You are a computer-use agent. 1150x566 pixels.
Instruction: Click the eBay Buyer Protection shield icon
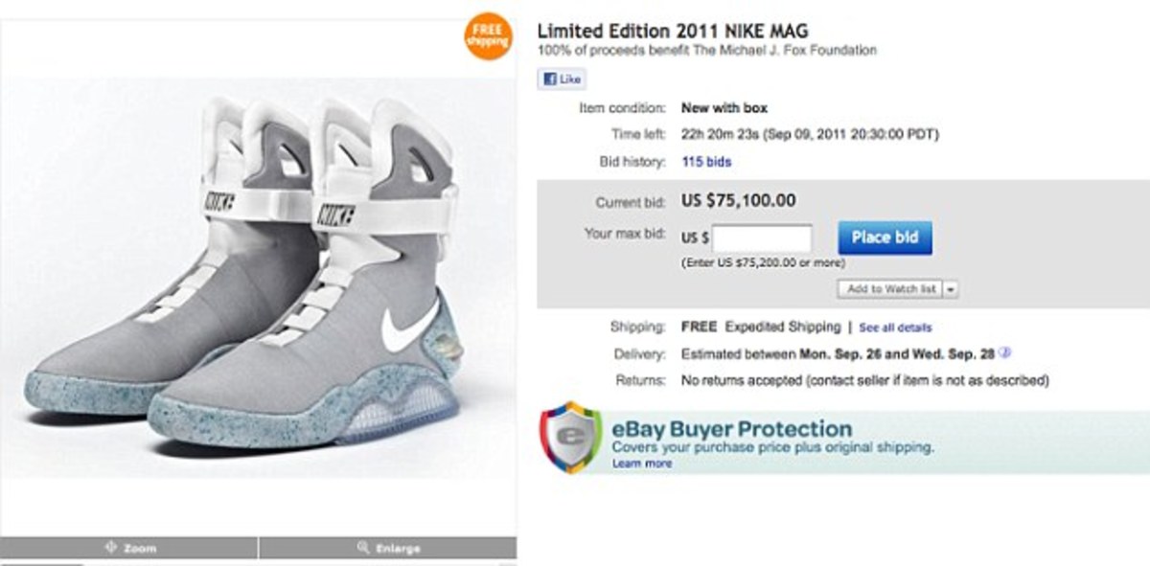[570, 437]
